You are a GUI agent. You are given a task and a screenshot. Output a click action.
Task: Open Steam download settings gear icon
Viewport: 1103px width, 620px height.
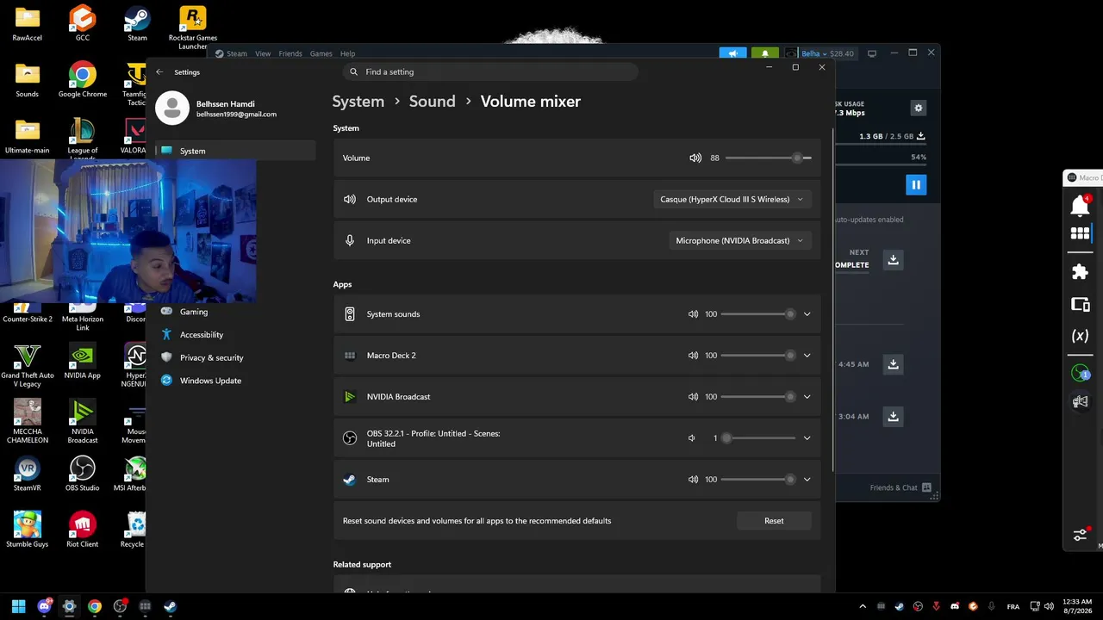918,108
